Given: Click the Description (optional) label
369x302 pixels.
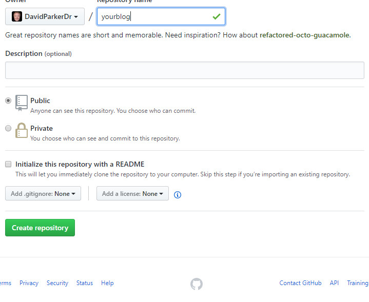Looking at the screenshot, I should 38,54.
